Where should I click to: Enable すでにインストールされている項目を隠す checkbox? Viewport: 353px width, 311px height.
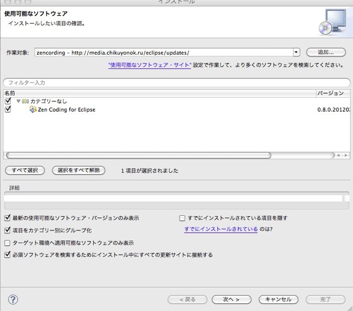[x=182, y=218]
